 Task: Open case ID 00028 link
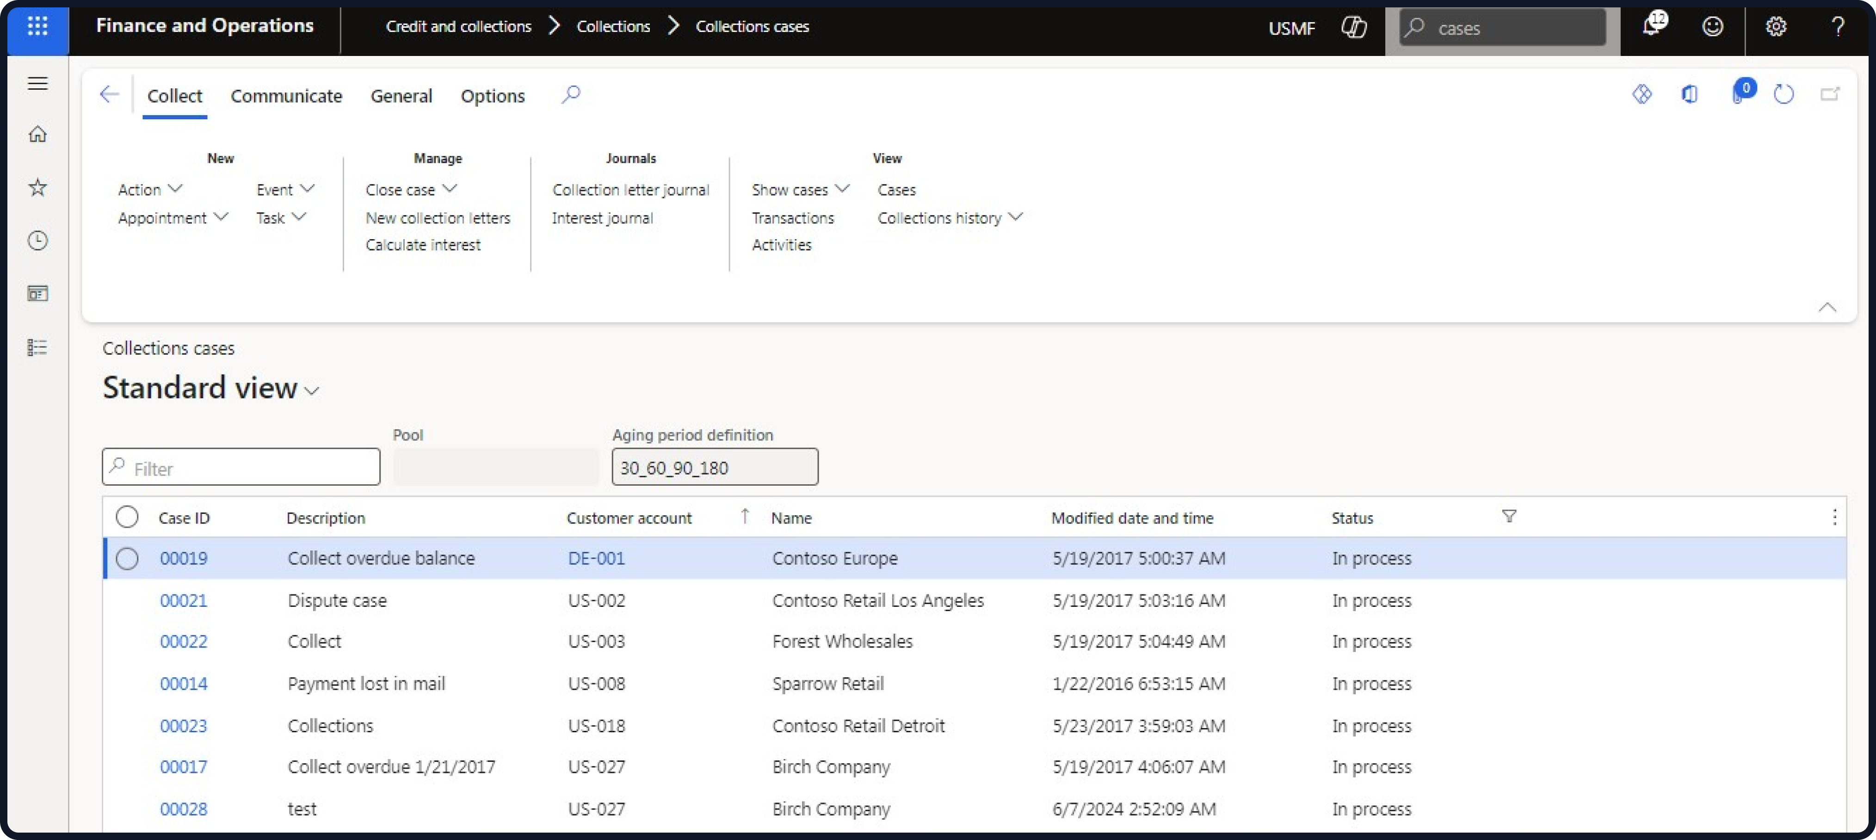[184, 809]
